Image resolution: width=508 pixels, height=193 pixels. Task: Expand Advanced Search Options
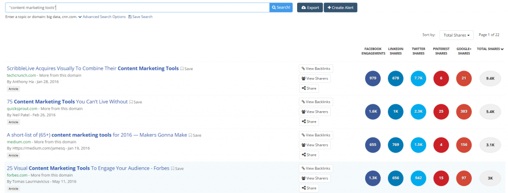click(102, 17)
